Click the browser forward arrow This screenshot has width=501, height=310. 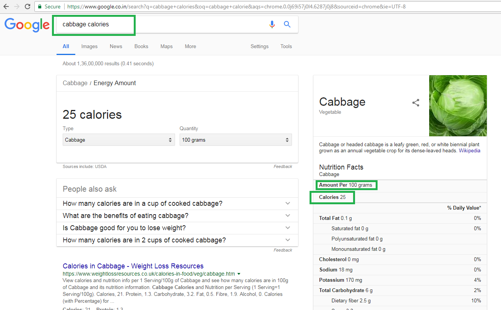(x=17, y=6)
